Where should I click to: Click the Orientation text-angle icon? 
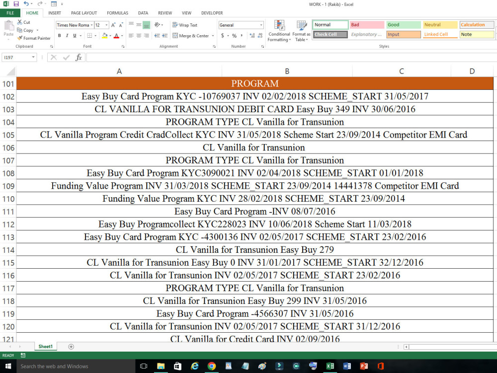157,25
